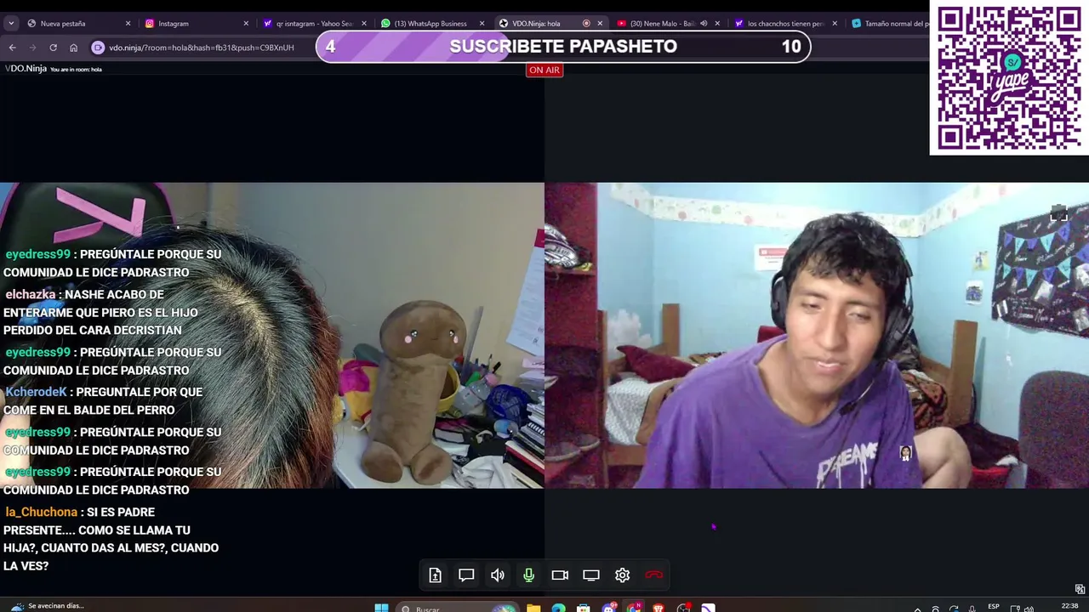1089x612 pixels.
Task: Close the Nene Malo tab
Action: 717,24
